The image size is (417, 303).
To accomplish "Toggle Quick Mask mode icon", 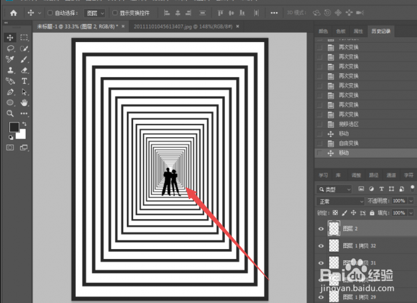I will coord(10,148).
